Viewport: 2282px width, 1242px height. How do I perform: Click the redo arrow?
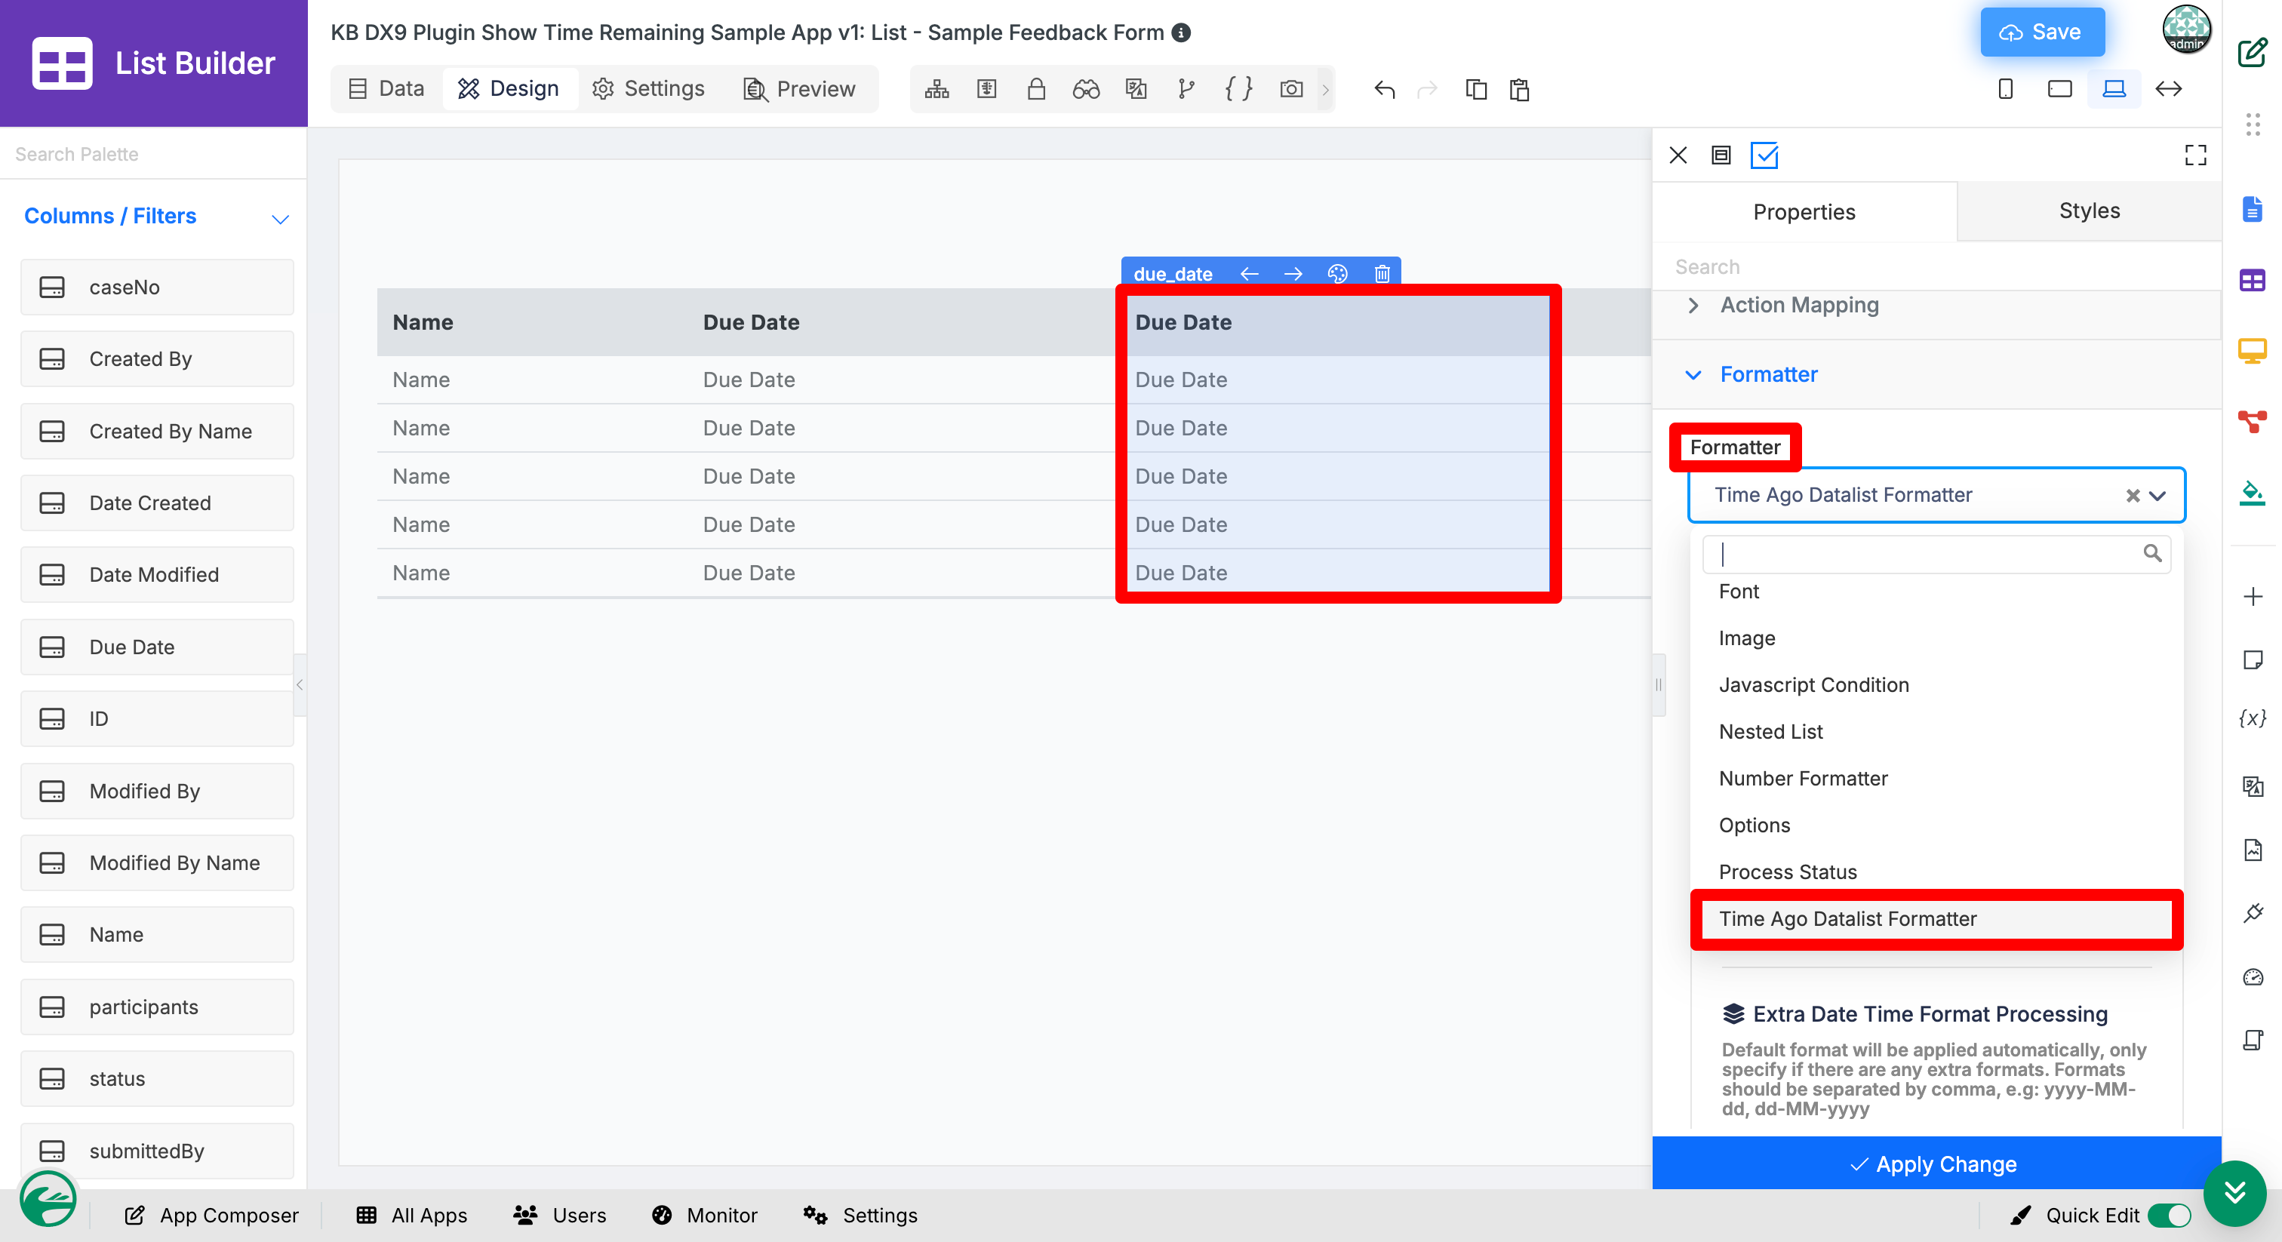pyautogui.click(x=1427, y=88)
